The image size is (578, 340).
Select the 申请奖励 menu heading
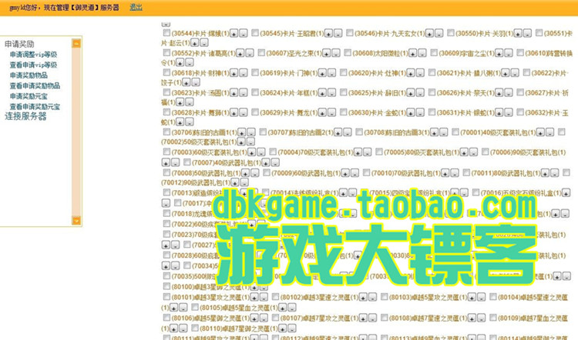pos(19,44)
